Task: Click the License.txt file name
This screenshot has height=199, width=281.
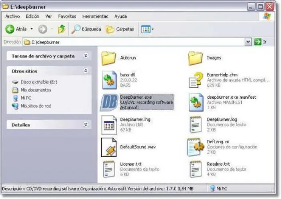Action: click(130, 164)
